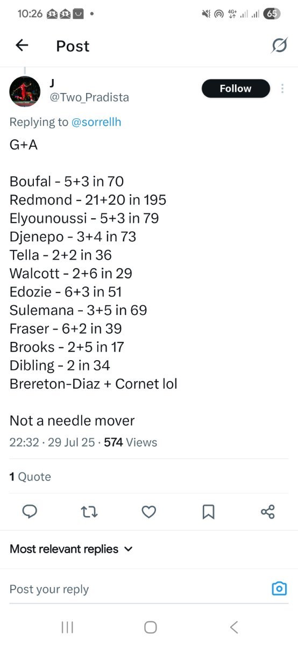
Task: Tap the reply speech bubble icon
Action: click(30, 512)
